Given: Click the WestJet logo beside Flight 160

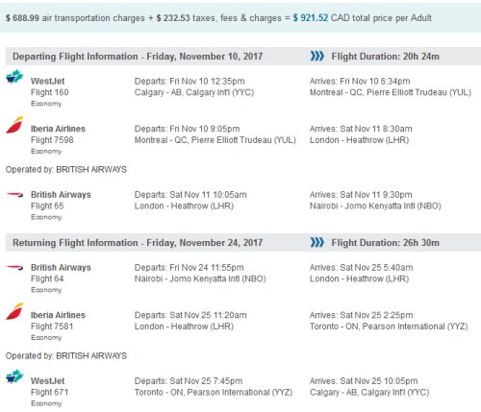Looking at the screenshot, I should 14,77.
